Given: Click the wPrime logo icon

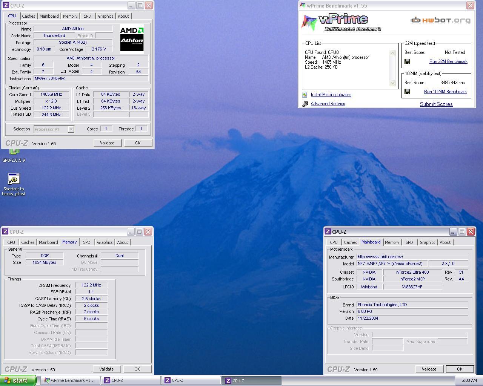Looking at the screenshot, I should click(x=309, y=23).
